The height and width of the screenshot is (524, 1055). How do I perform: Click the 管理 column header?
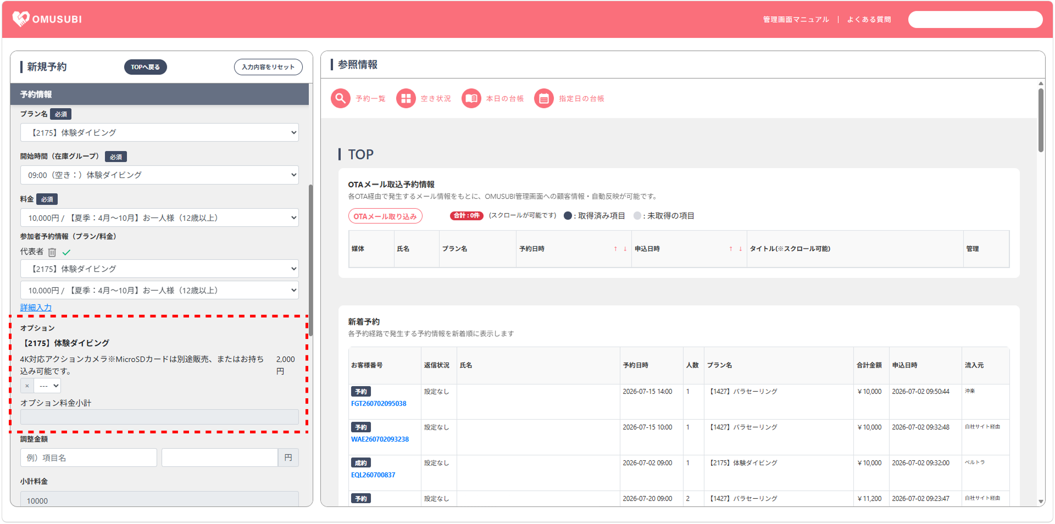(x=986, y=249)
